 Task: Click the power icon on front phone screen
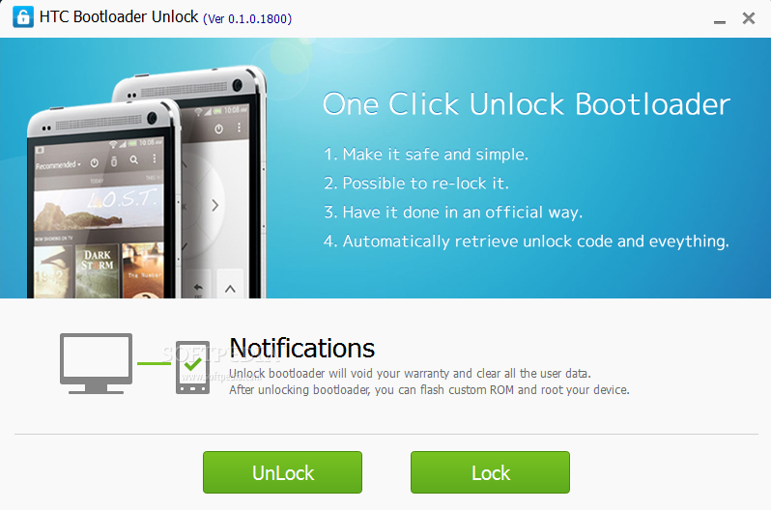tap(95, 163)
